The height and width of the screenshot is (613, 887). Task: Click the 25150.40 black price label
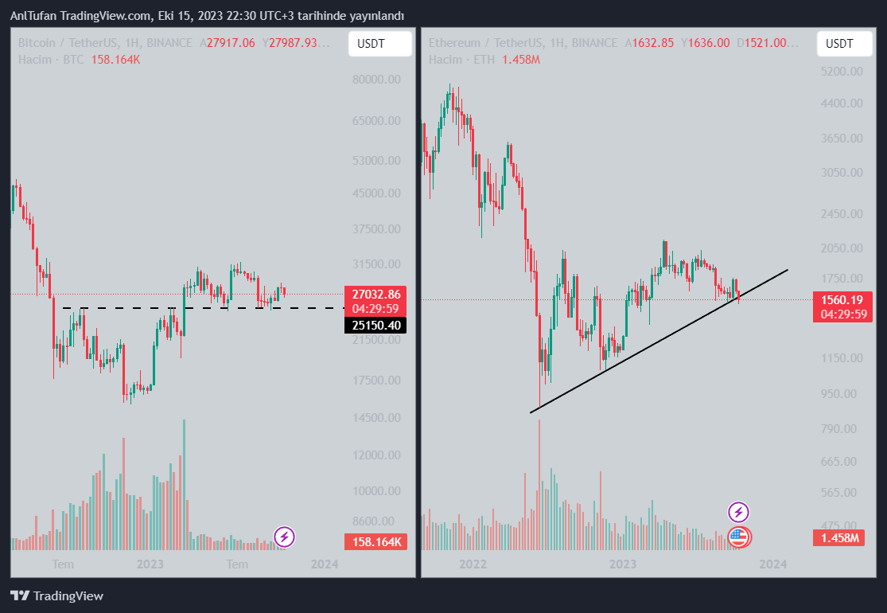[x=375, y=325]
